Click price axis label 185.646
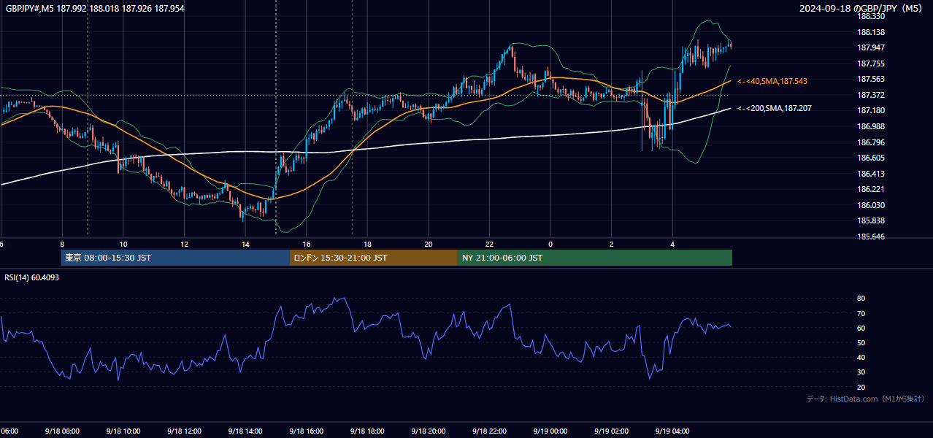Screen dimensions: 933x438 (x=871, y=237)
